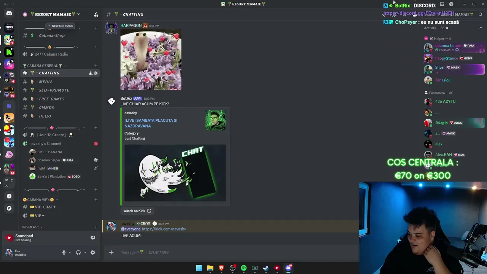Click Soundpad screen share icon
487x274 pixels.
(93, 238)
